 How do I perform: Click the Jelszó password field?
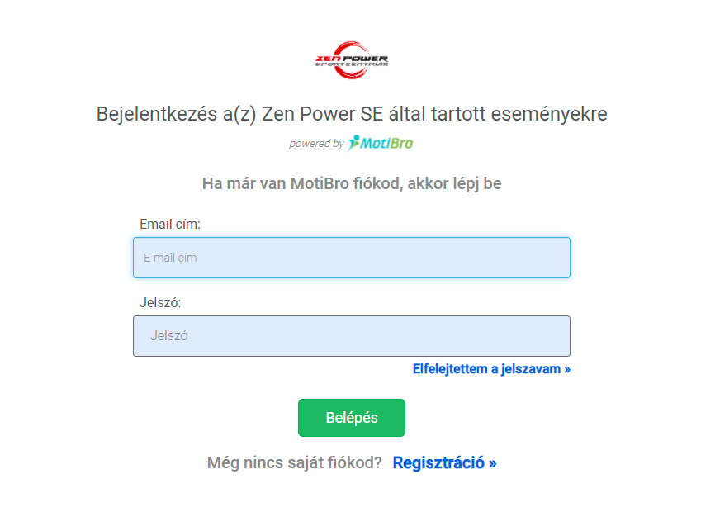coord(351,335)
